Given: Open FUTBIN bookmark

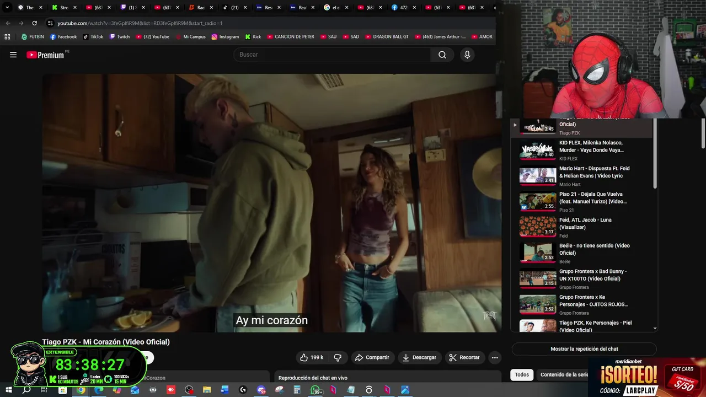Looking at the screenshot, I should pos(33,37).
